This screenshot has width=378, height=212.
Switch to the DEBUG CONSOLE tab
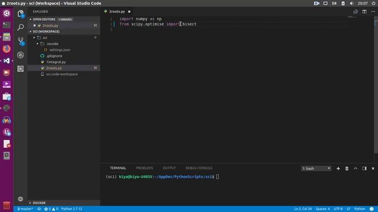199,168
